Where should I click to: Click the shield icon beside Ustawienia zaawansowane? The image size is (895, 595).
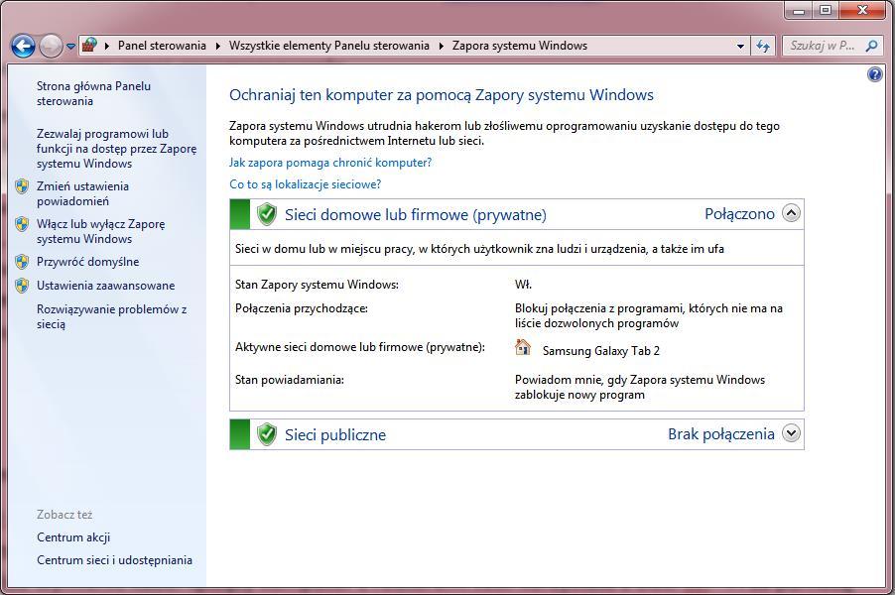click(x=22, y=286)
